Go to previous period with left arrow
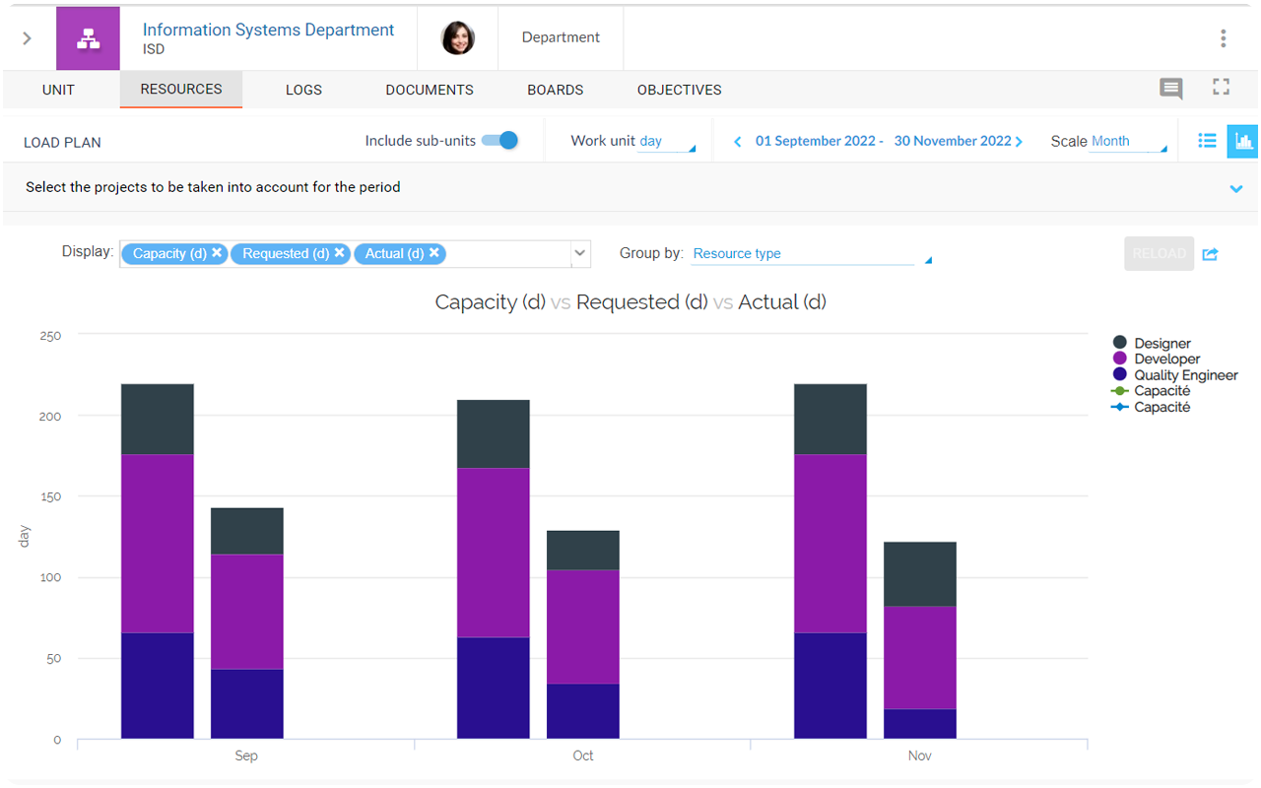1261x788 pixels. [737, 142]
